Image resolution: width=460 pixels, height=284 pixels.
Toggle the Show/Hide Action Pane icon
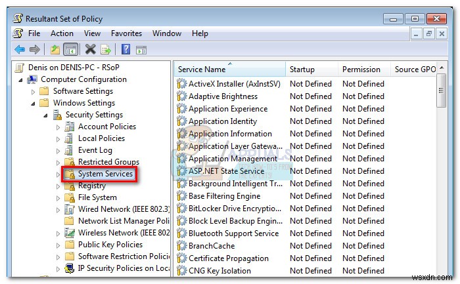140,49
